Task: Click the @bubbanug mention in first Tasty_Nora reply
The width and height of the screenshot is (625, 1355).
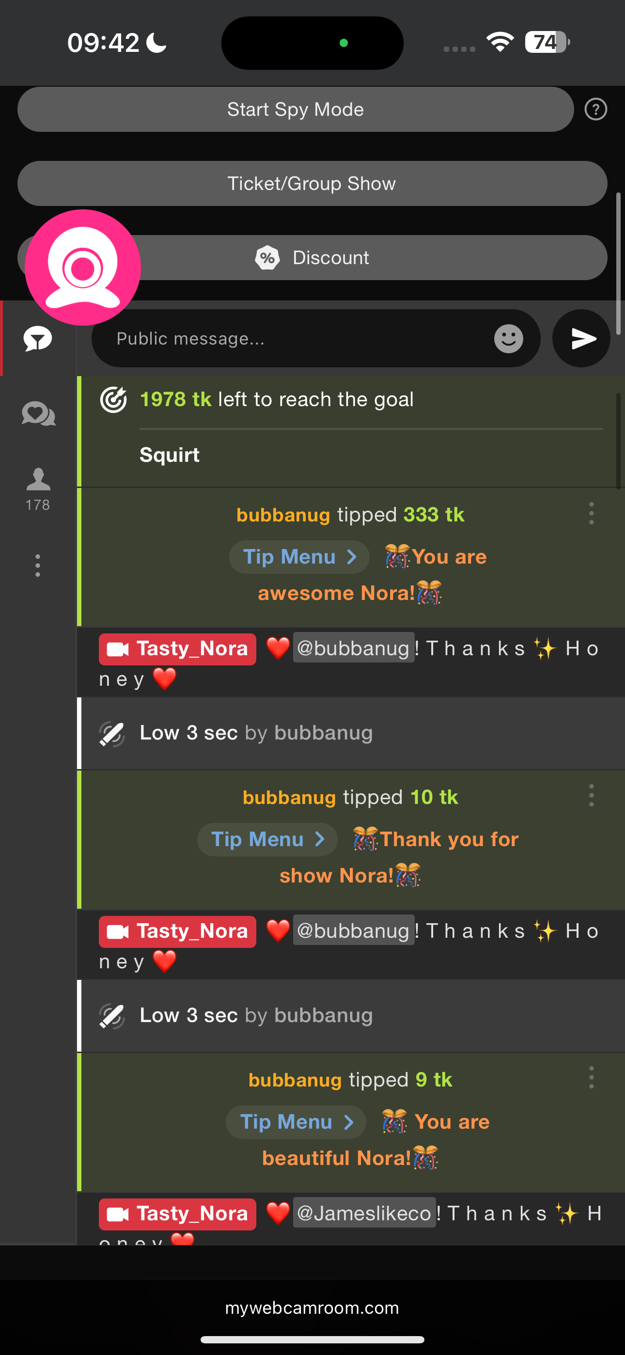Action: (354, 647)
